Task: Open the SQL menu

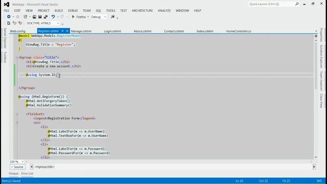Action: pos(99,10)
